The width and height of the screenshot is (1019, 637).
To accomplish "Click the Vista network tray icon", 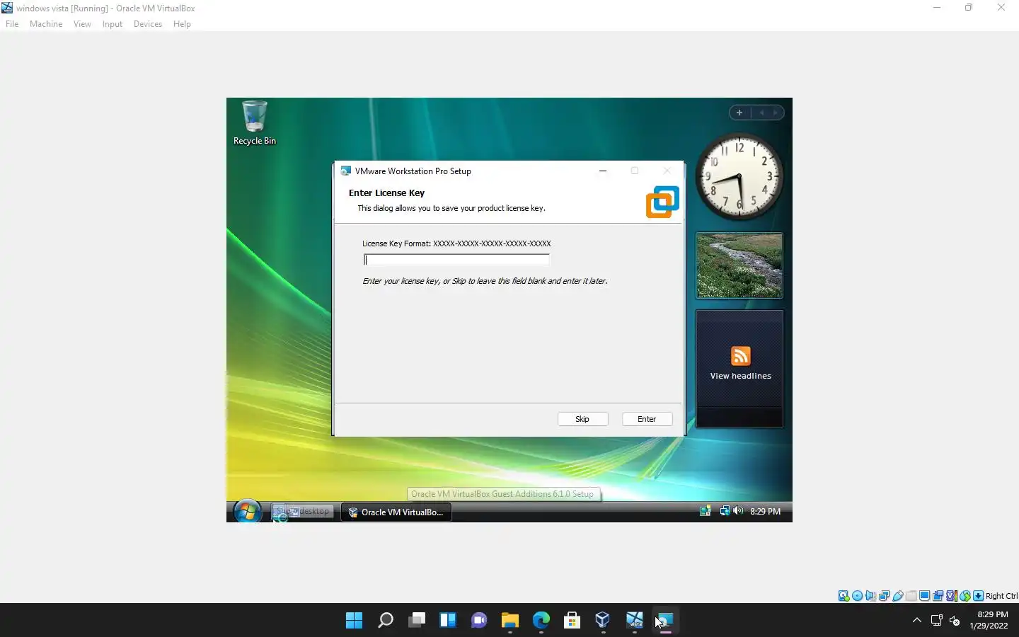I will point(725,511).
